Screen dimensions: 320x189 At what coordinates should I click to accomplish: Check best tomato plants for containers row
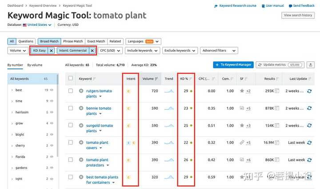pos(71,177)
